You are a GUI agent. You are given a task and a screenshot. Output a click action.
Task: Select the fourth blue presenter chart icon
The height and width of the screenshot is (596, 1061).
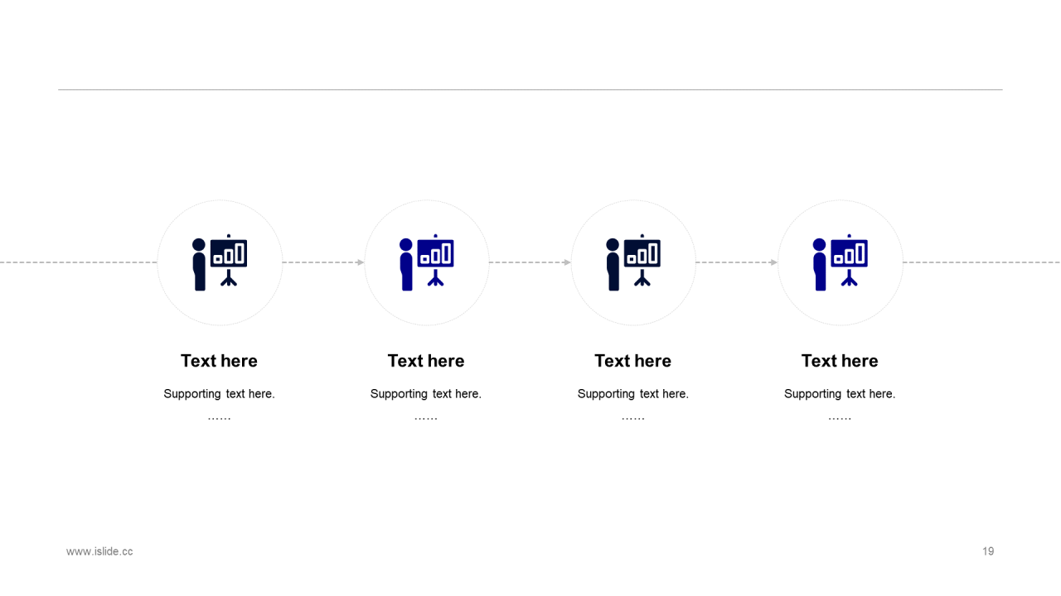tap(840, 262)
